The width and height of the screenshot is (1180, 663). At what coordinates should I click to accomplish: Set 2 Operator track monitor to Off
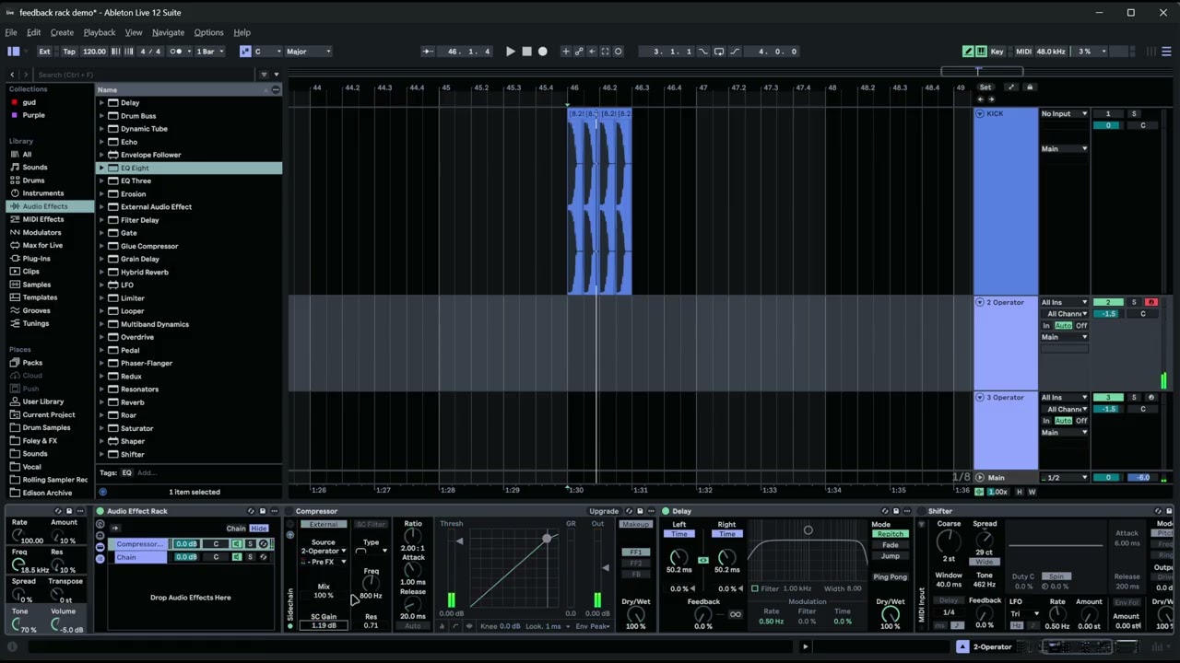coord(1081,326)
